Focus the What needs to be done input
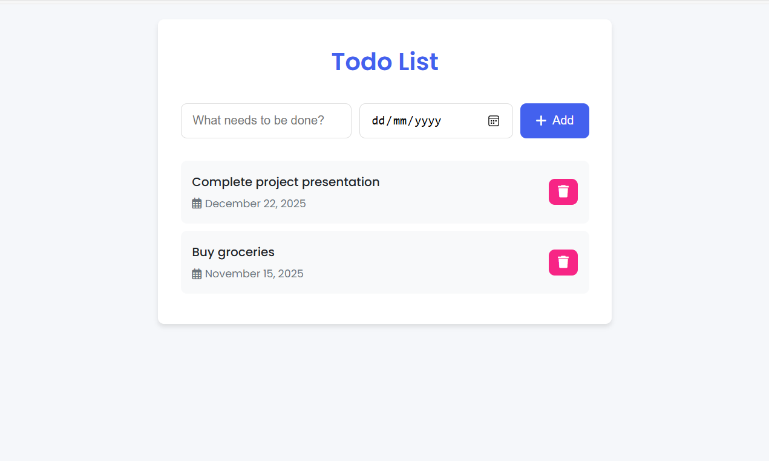769x461 pixels. [266, 120]
